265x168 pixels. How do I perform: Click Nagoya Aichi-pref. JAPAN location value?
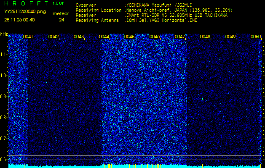point(179,10)
